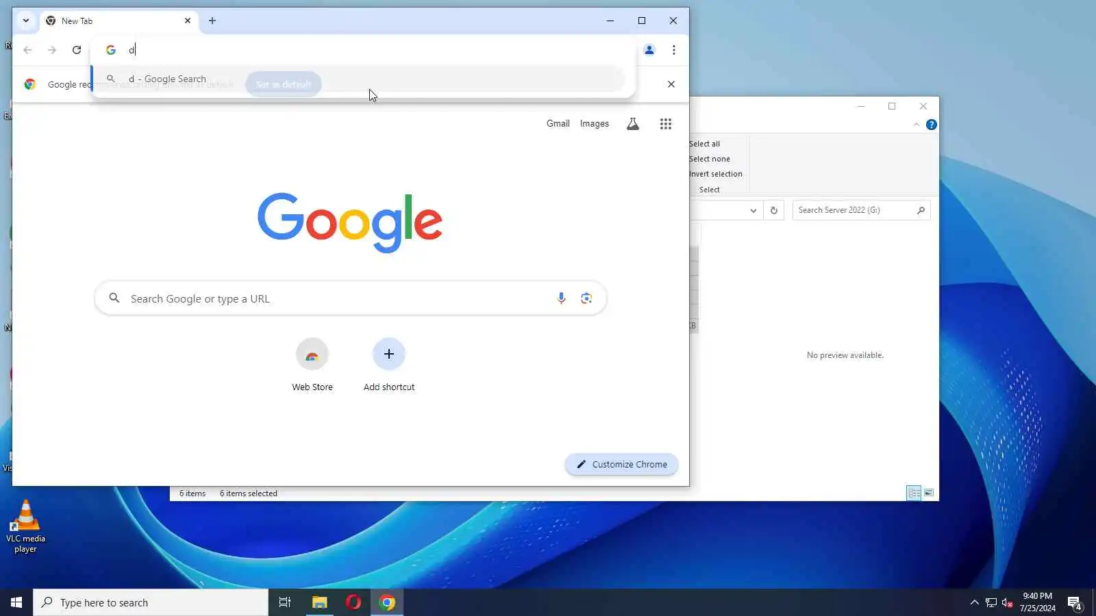This screenshot has height=616, width=1096.
Task: Refresh the File Explorer folder
Action: point(774,211)
